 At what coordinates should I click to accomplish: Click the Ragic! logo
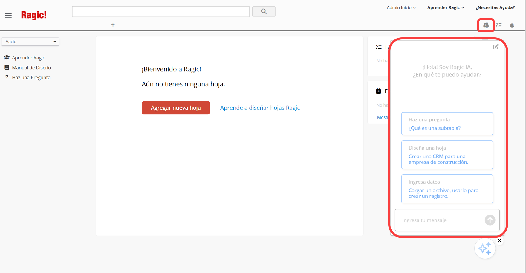pyautogui.click(x=34, y=15)
